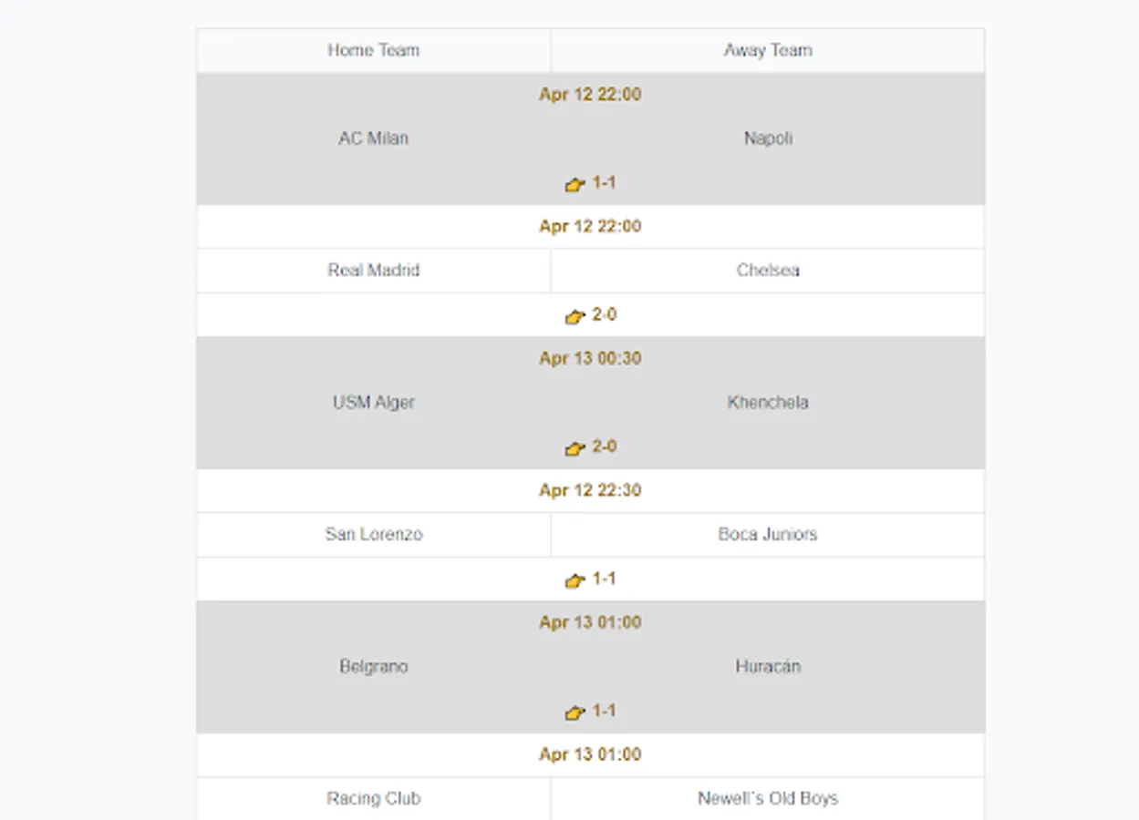Select USM Alger home team
The image size is (1139, 820).
(374, 403)
